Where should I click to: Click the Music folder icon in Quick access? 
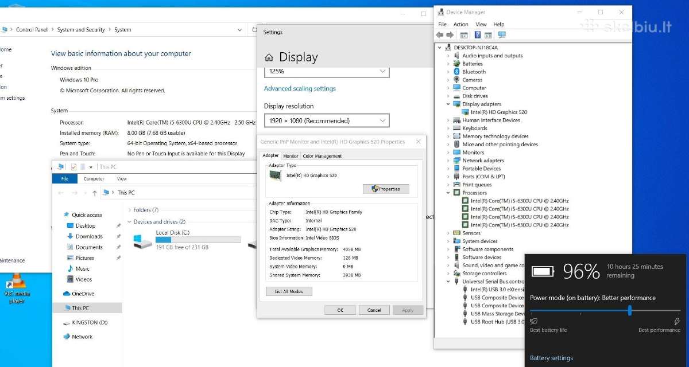point(70,268)
